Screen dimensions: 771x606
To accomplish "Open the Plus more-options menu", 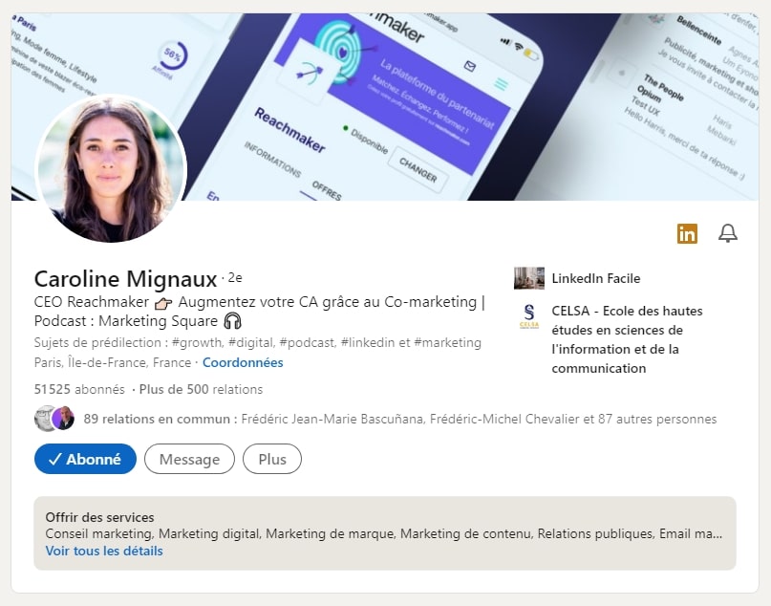I will coord(271,459).
